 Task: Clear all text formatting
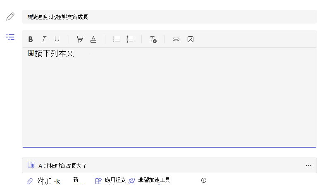(x=153, y=39)
